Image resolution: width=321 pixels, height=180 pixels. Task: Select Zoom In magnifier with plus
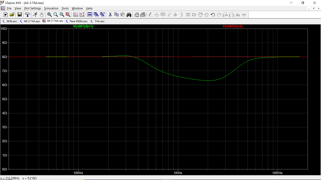pyautogui.click(x=49, y=15)
